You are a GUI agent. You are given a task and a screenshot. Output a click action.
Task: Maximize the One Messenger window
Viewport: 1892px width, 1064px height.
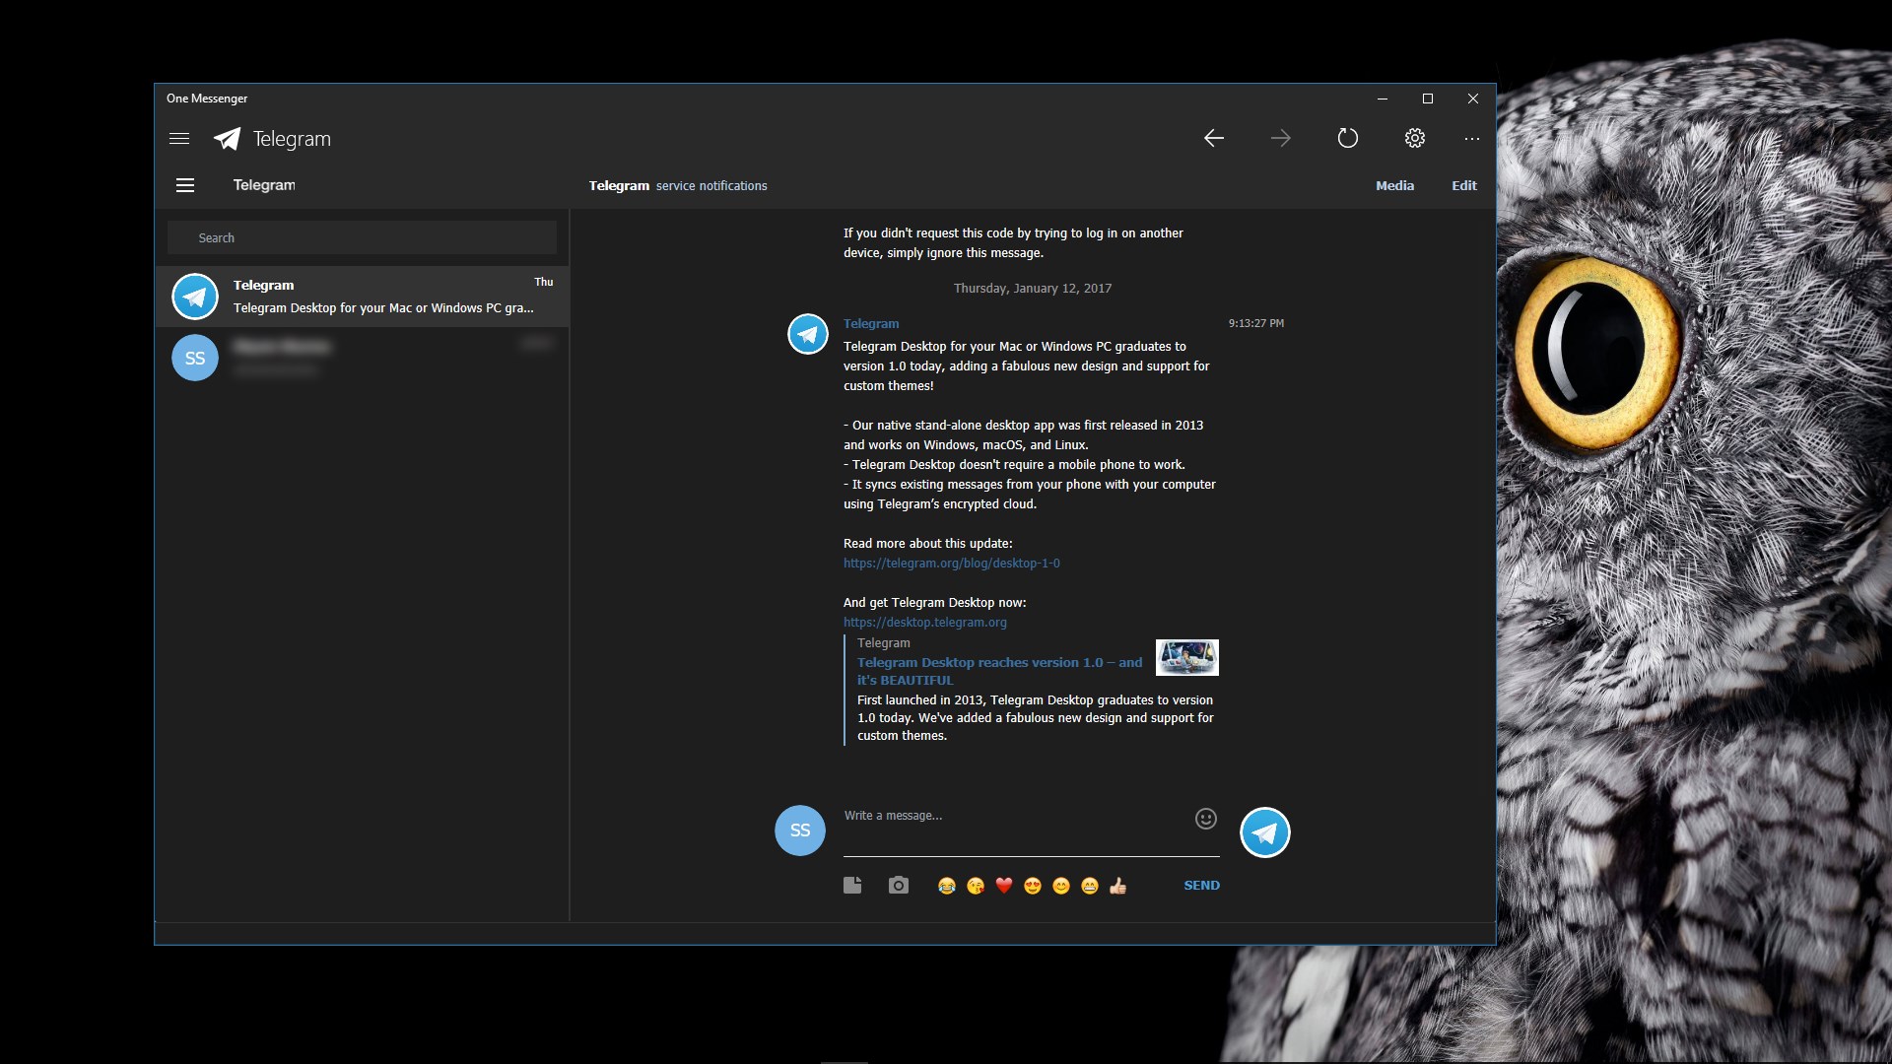(x=1428, y=99)
